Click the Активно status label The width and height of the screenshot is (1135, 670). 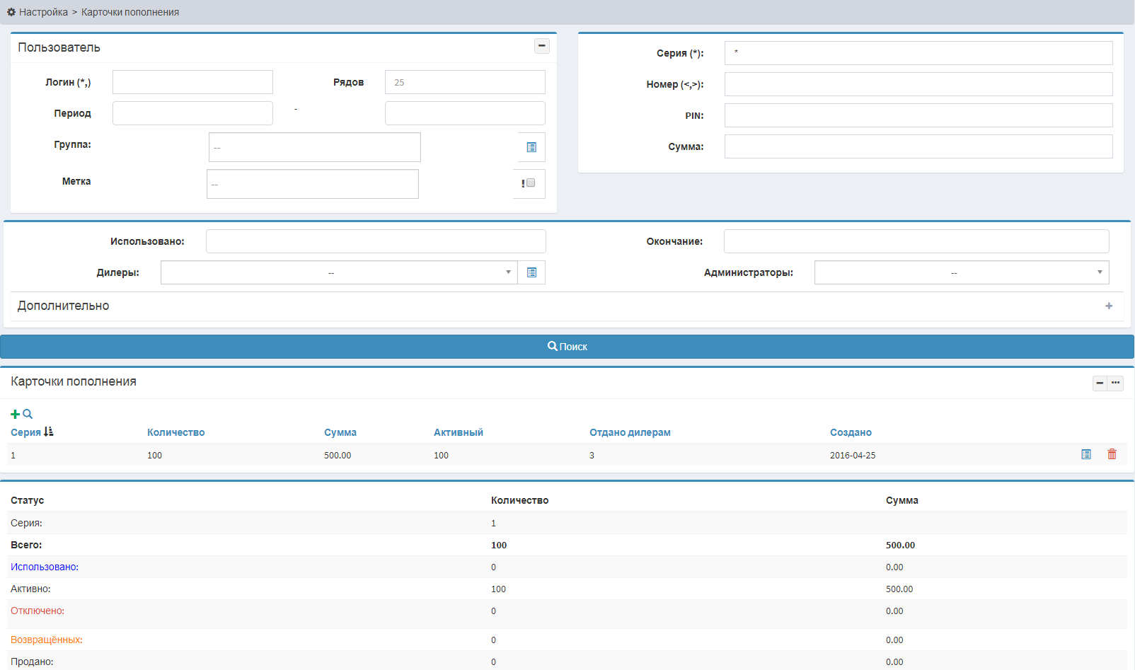(30, 589)
